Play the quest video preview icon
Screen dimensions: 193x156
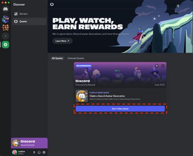[x=157, y=66]
